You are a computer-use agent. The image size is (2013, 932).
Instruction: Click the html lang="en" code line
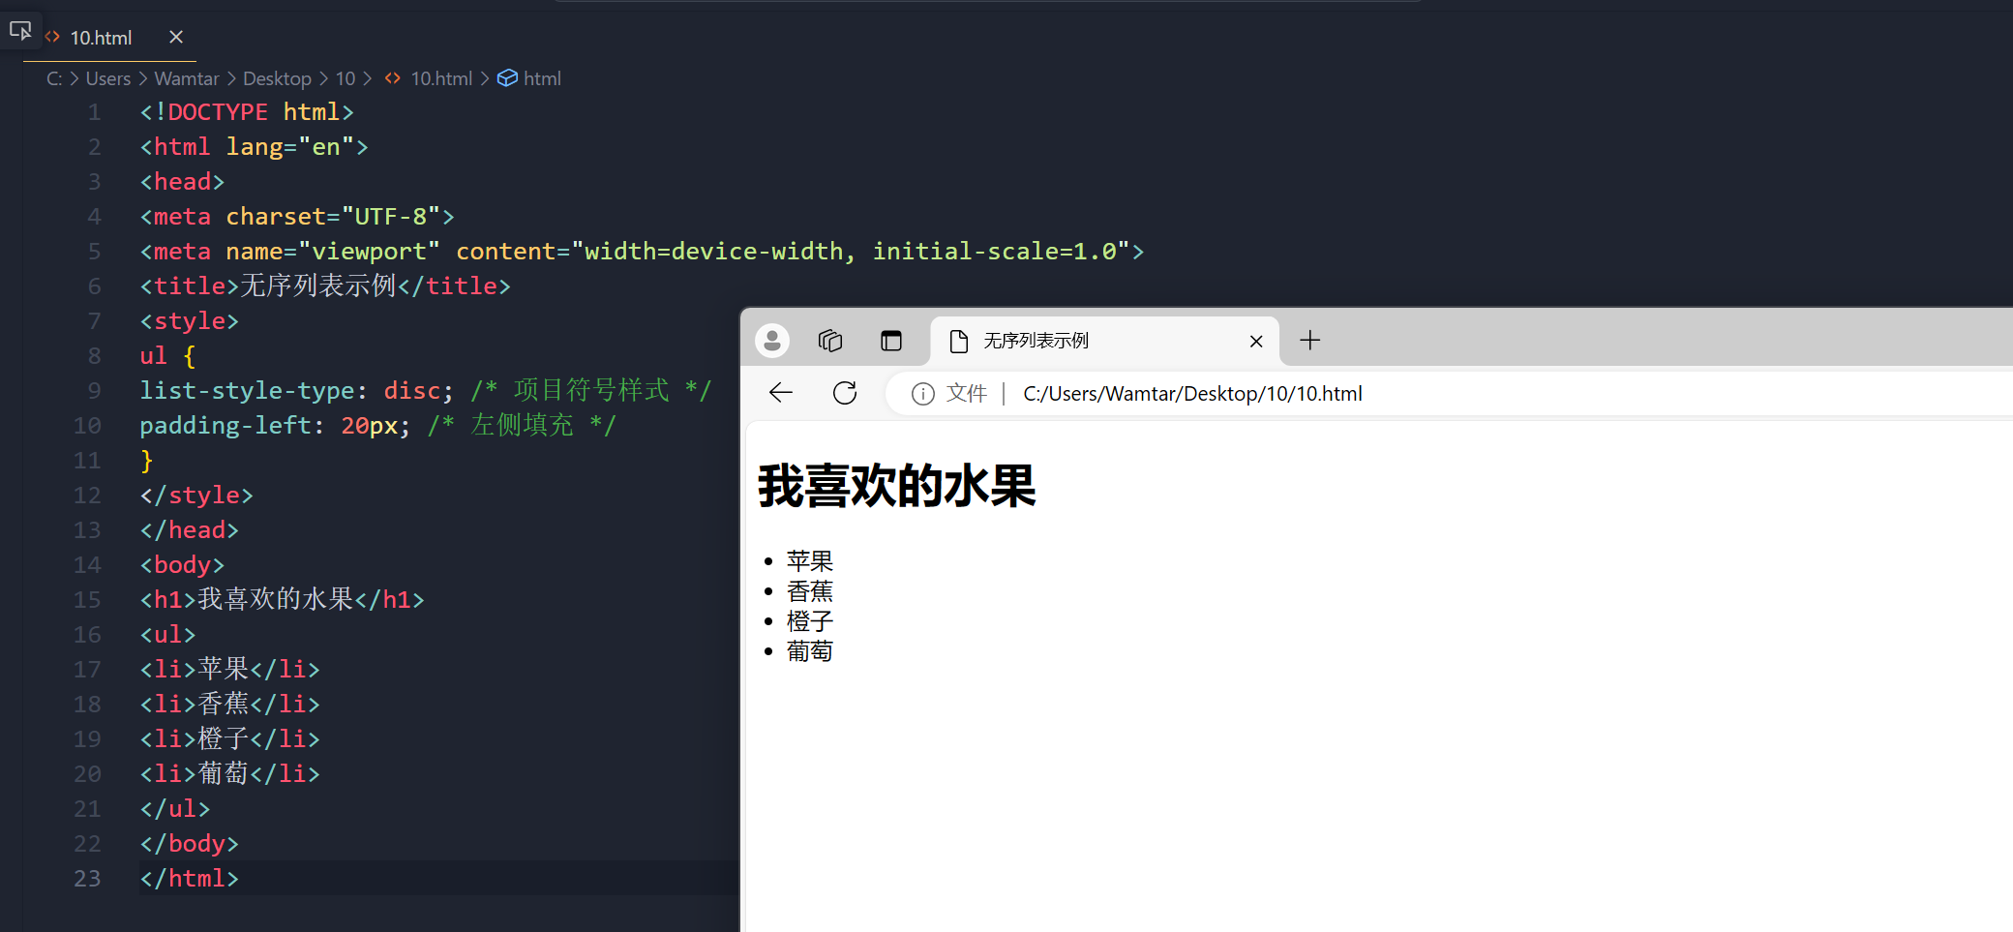254,147
